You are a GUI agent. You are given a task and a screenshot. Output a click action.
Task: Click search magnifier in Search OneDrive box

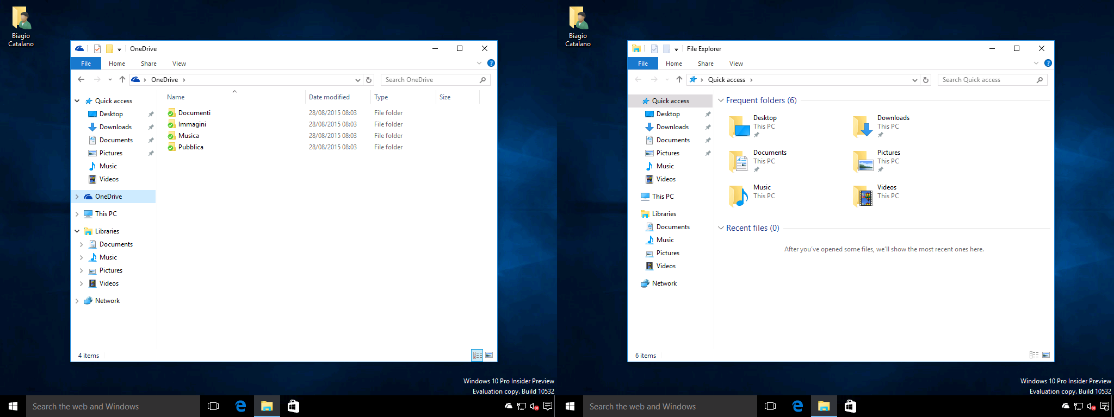click(482, 80)
